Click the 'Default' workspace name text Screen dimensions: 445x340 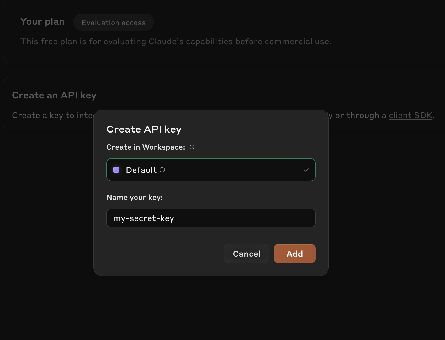(141, 170)
